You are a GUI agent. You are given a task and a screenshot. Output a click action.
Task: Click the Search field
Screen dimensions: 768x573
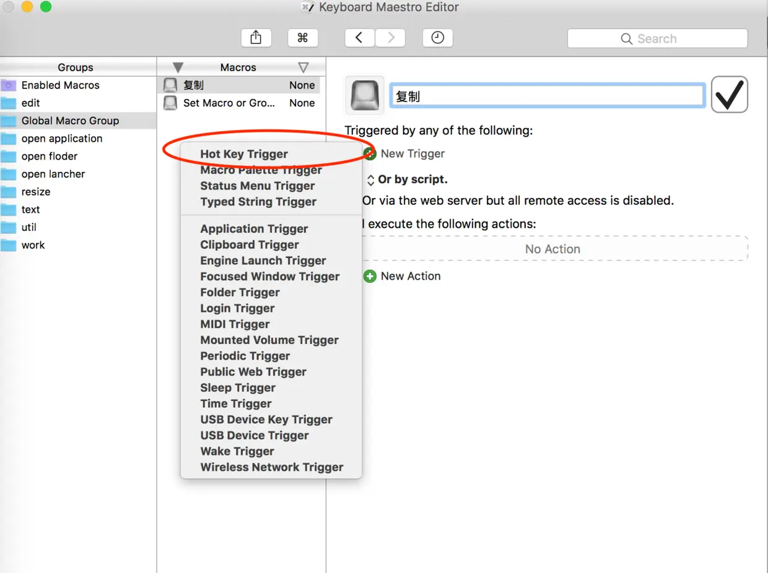click(657, 38)
